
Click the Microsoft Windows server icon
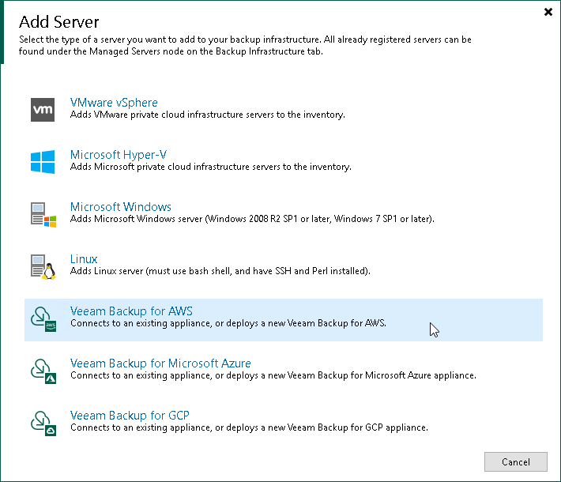point(43,214)
